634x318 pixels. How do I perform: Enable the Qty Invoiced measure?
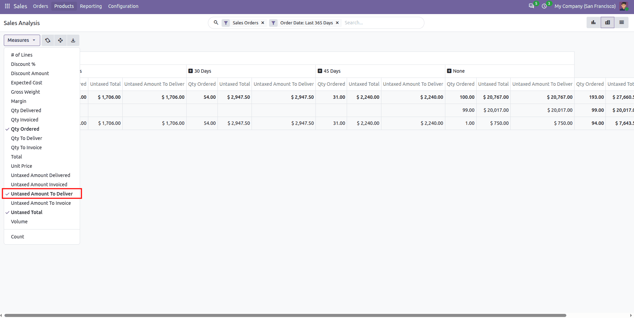[42, 120]
